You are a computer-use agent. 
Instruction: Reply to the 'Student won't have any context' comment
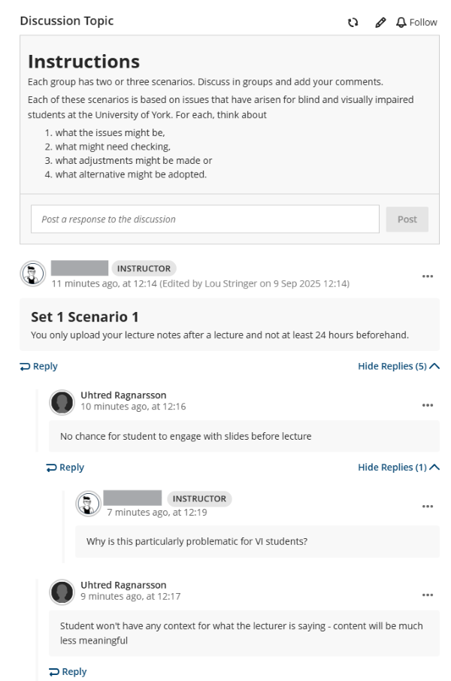(68, 672)
